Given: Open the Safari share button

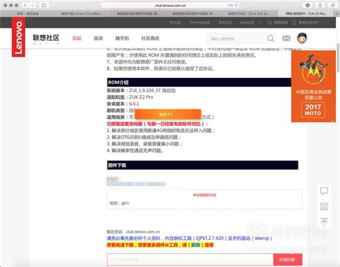Looking at the screenshot, I should [320, 5].
